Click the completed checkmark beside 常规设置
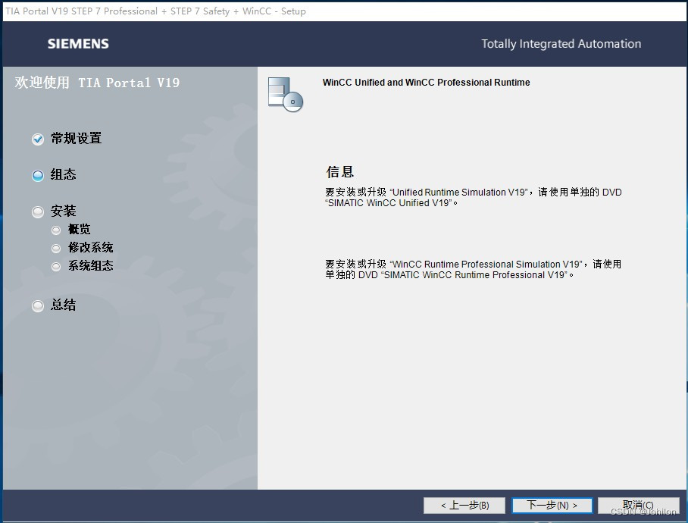The image size is (688, 523). coord(37,139)
